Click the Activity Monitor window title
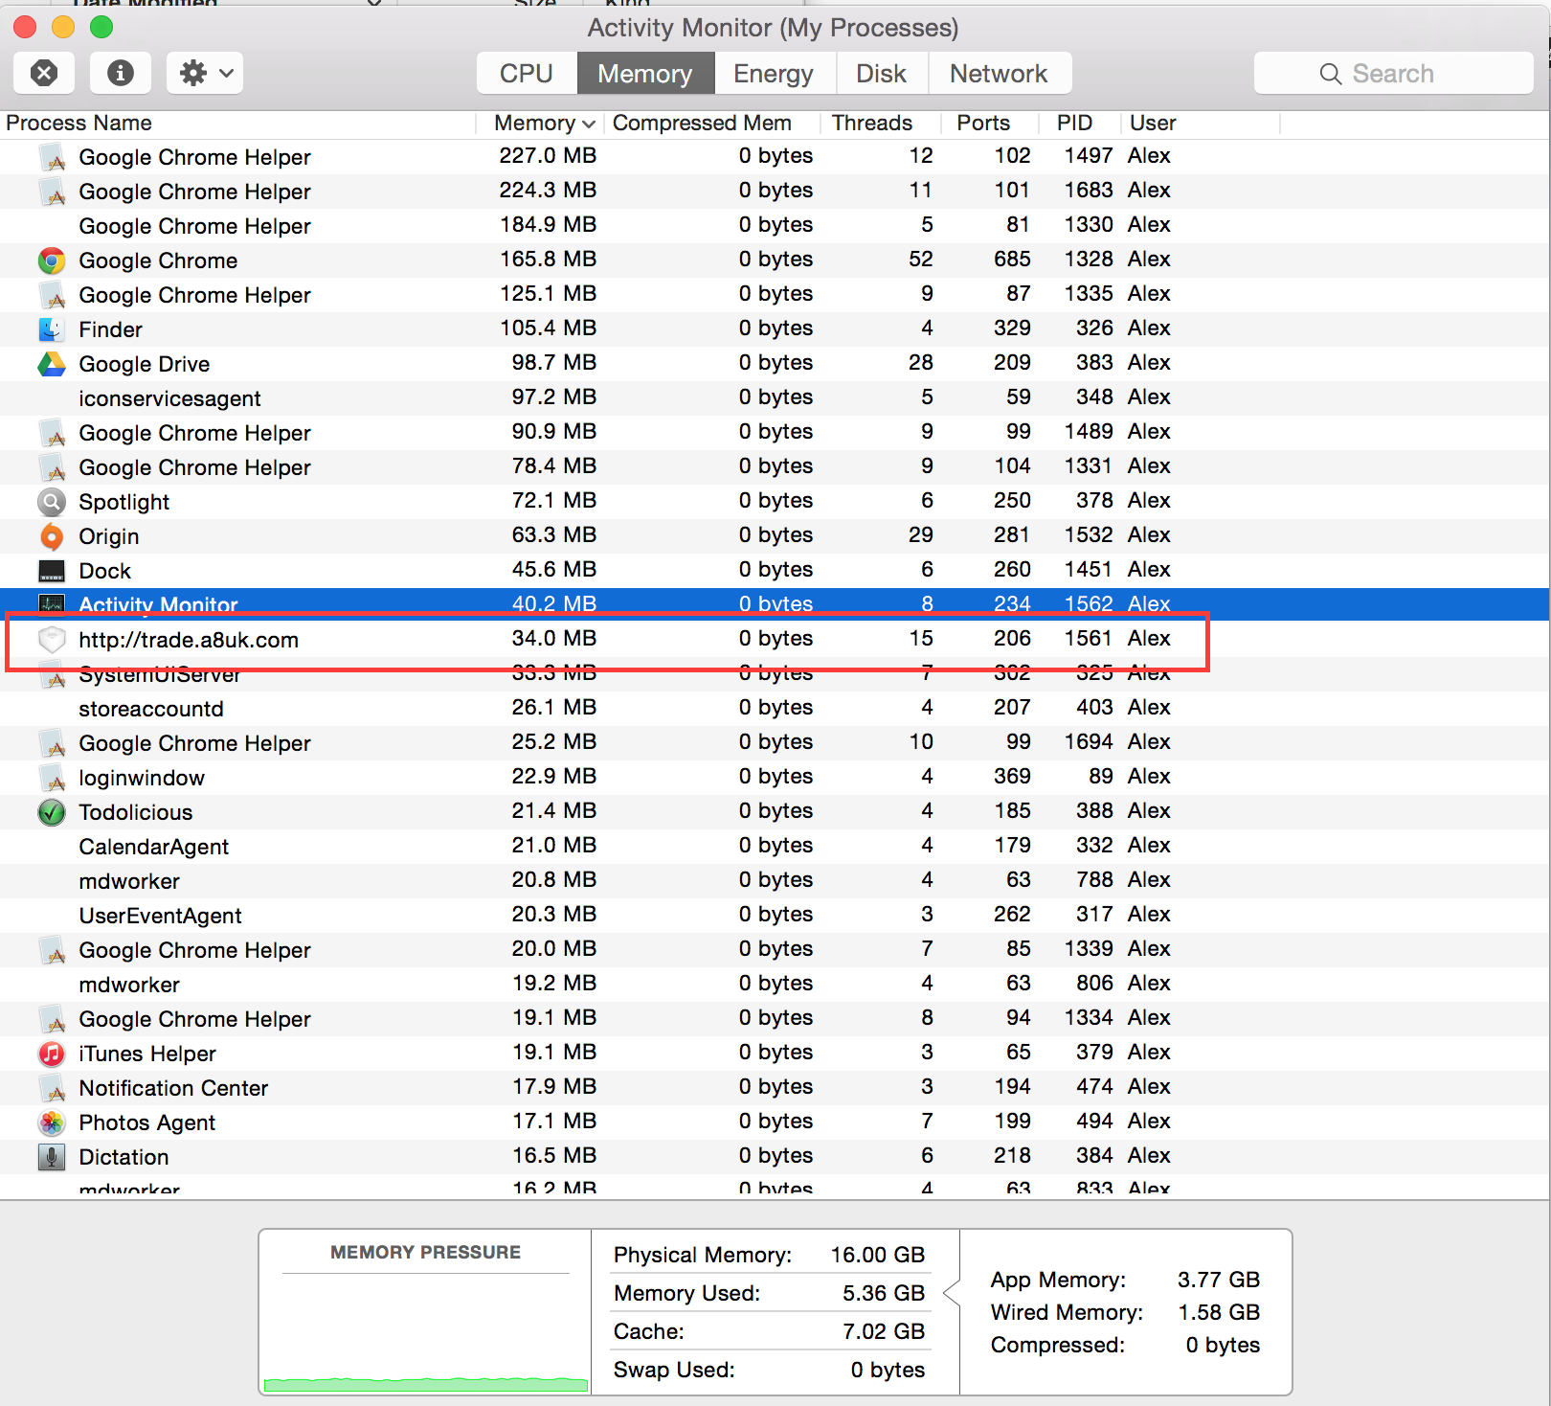 pos(773,28)
